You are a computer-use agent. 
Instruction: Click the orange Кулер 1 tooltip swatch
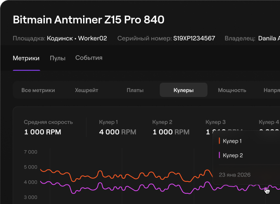click(219, 141)
